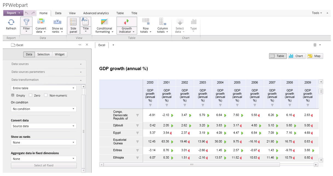This screenshot has height=176, width=333.
Task: Open the Selection tab in side panel
Action: tap(43, 54)
